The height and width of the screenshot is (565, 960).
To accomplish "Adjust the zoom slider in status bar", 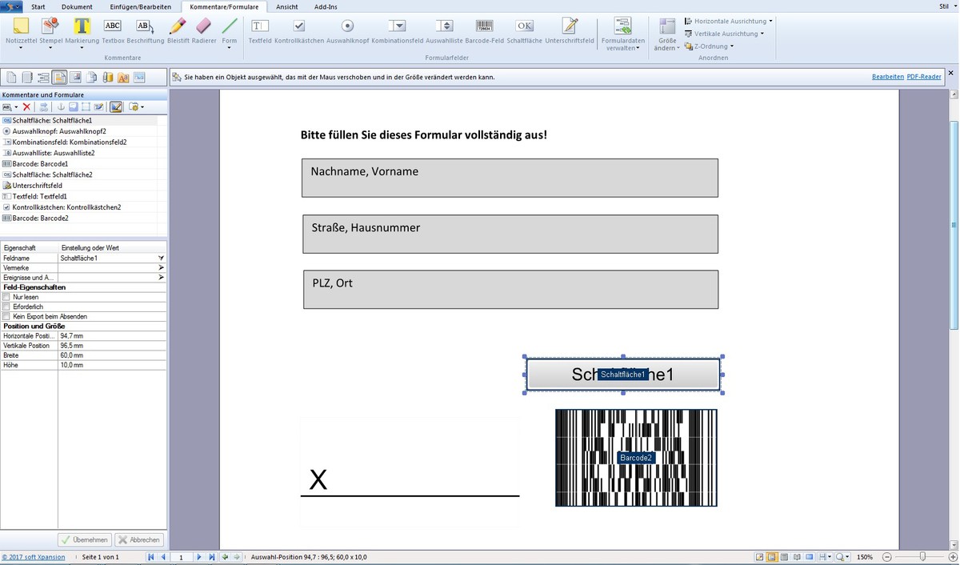I will (x=922, y=556).
